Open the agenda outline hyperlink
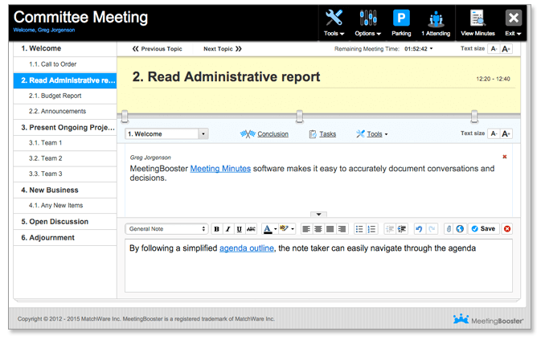 pos(247,248)
